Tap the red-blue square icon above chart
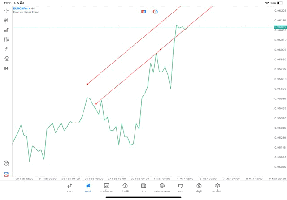The height and width of the screenshot is (200, 287). [x=143, y=12]
